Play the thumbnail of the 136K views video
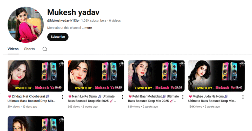The image size is (252, 131). [217, 76]
